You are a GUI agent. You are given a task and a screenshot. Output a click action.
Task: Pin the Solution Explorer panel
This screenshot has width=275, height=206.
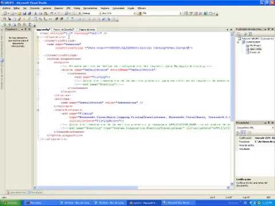(x=269, y=29)
